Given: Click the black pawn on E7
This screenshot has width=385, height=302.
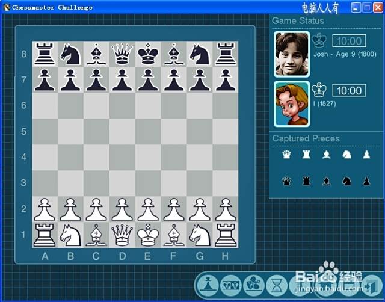Looking at the screenshot, I should click(148, 80).
